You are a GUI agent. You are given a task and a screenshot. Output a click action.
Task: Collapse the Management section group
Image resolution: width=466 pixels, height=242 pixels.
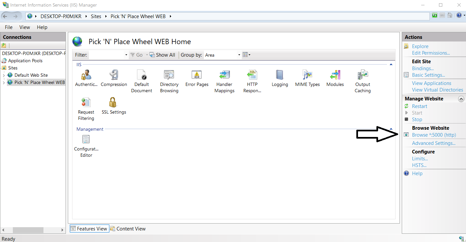tap(391, 129)
